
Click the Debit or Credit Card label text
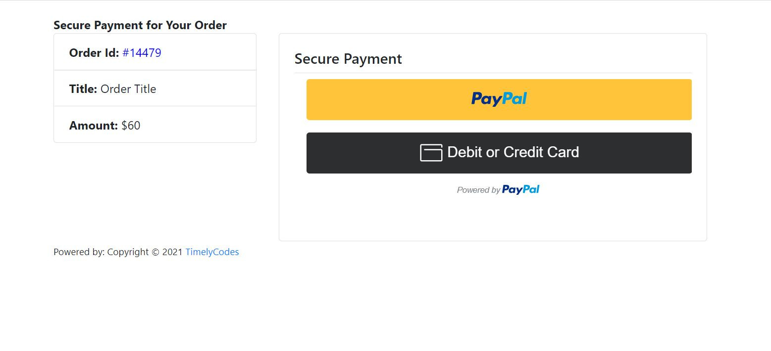[513, 152]
